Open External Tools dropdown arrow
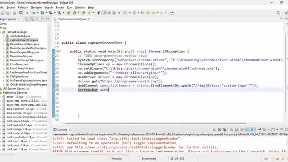 (x=63, y=13)
